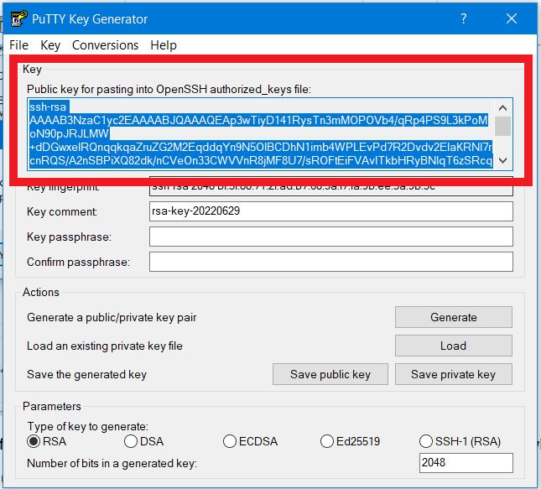Click the PuTTY Key Generator title bar icon
This screenshot has height=489, width=541.
(18, 18)
